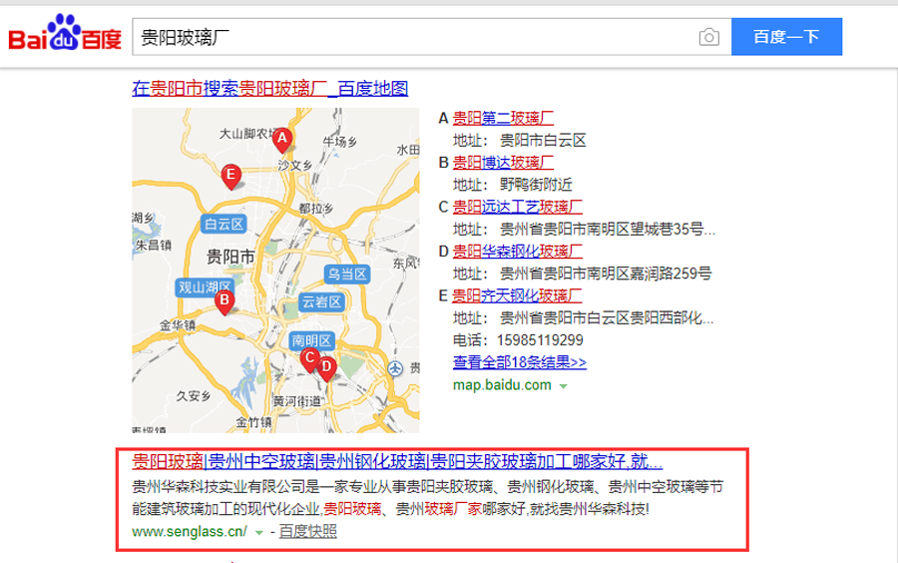Expand the www.senglass.cn dropdown arrow

pos(258,533)
